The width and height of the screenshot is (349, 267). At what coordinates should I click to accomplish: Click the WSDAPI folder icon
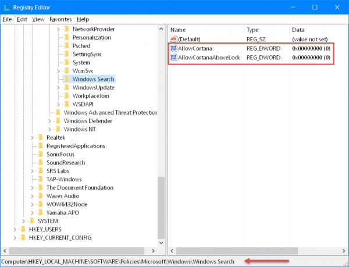[x=67, y=104]
